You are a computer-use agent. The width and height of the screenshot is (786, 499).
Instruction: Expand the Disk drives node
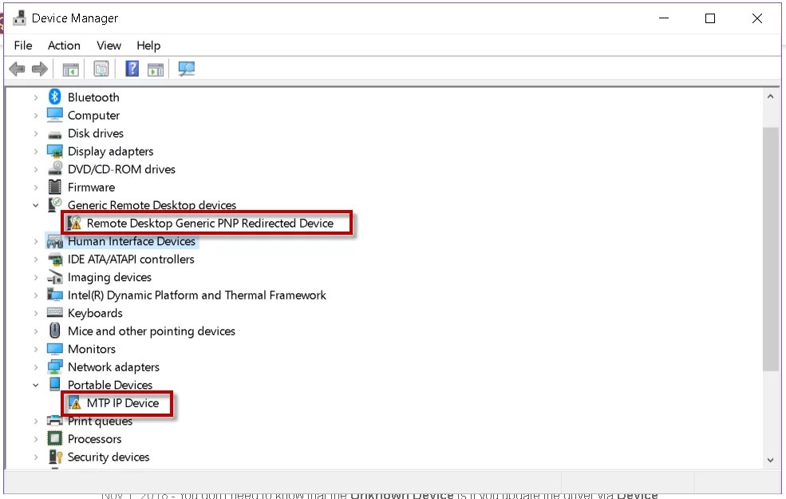[x=36, y=133]
